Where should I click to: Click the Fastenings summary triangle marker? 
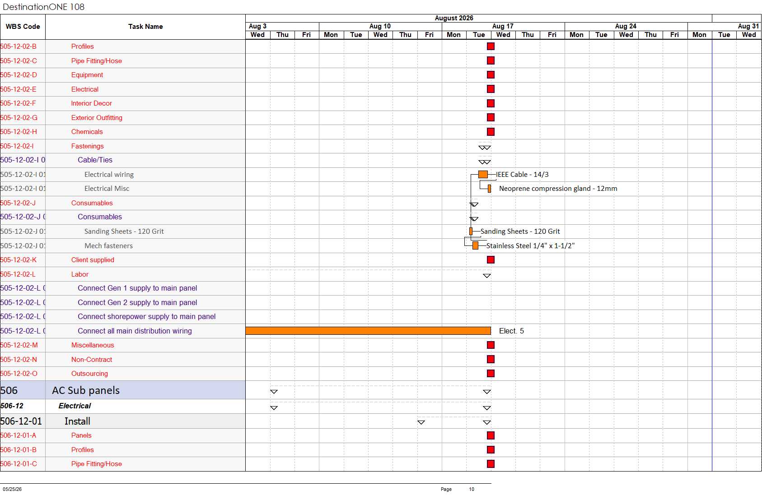(x=485, y=148)
